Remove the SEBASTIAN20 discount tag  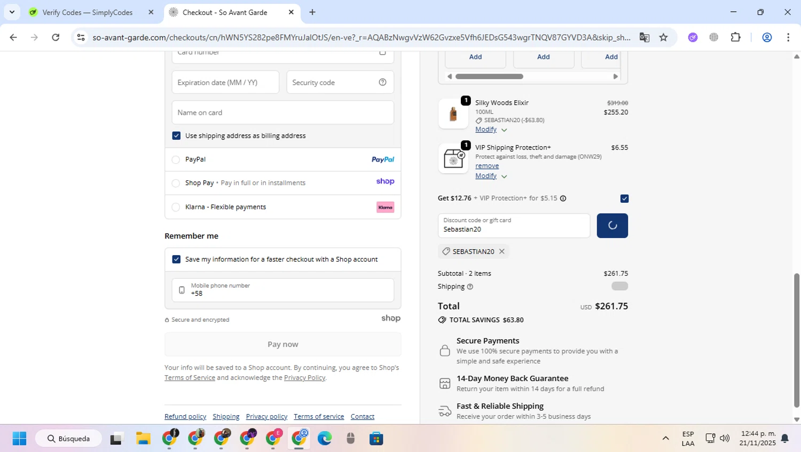click(502, 251)
